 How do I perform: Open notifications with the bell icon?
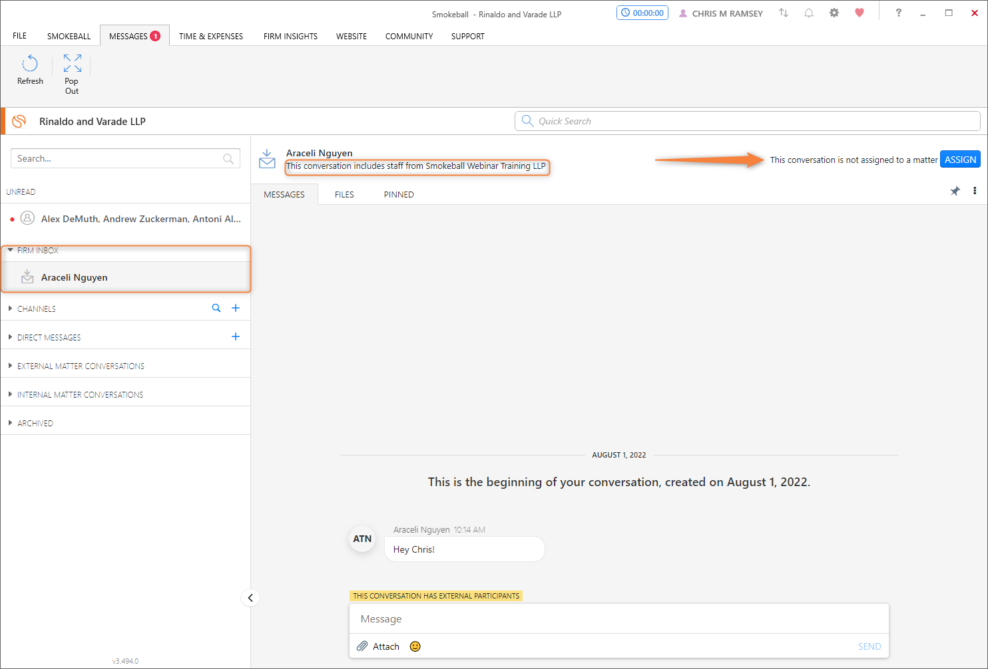click(809, 13)
